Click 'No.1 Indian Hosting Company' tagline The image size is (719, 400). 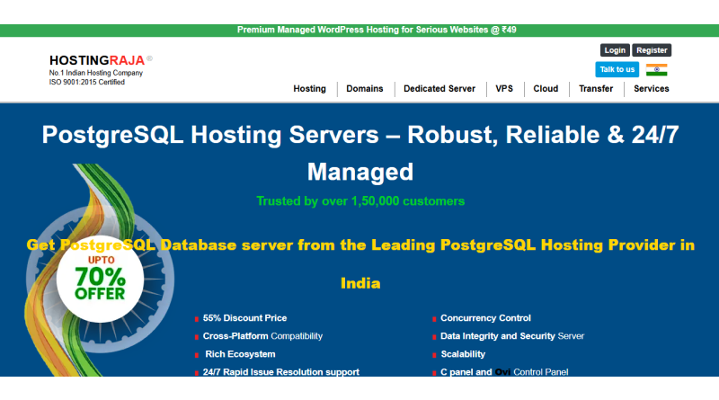96,73
